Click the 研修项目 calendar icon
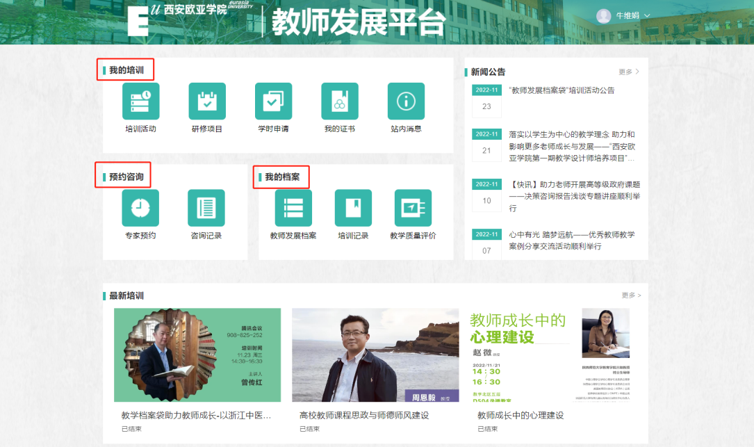The height and width of the screenshot is (447, 754). click(x=207, y=101)
